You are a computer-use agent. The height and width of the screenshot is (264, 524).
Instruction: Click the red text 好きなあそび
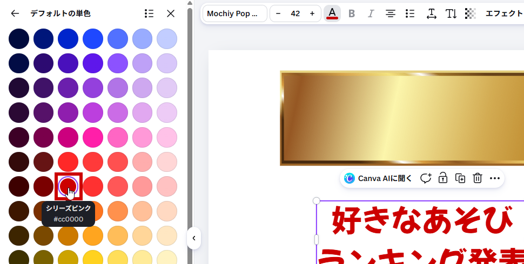coord(422,221)
